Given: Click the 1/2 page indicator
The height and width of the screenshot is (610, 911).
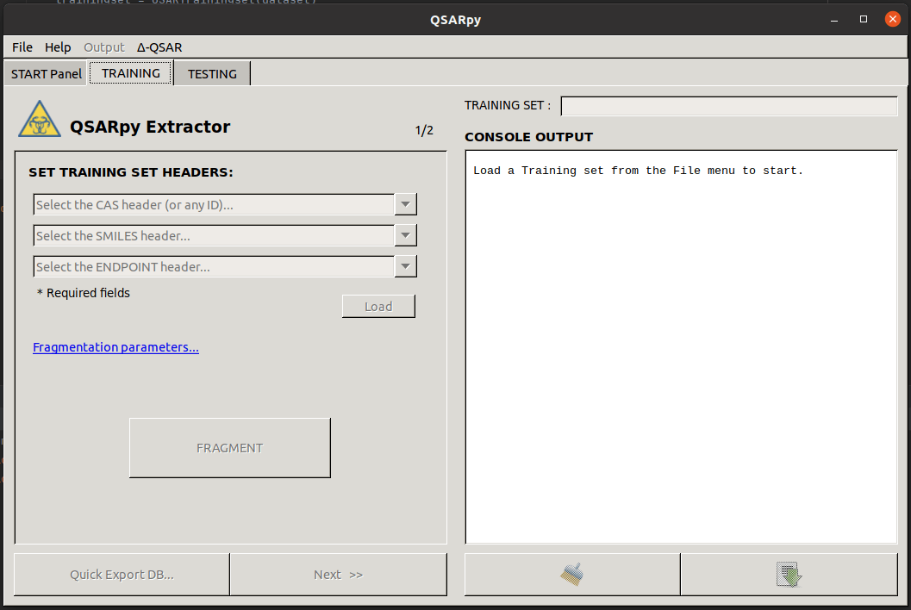Looking at the screenshot, I should (424, 130).
